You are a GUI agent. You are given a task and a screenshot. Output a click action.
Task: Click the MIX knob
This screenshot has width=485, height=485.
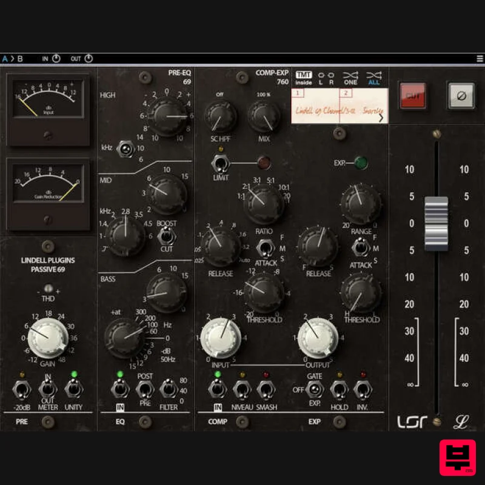pyautogui.click(x=264, y=116)
